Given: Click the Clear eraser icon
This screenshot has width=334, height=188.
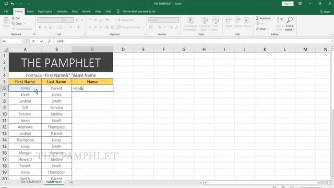Looking at the screenshot, I should (257, 29).
